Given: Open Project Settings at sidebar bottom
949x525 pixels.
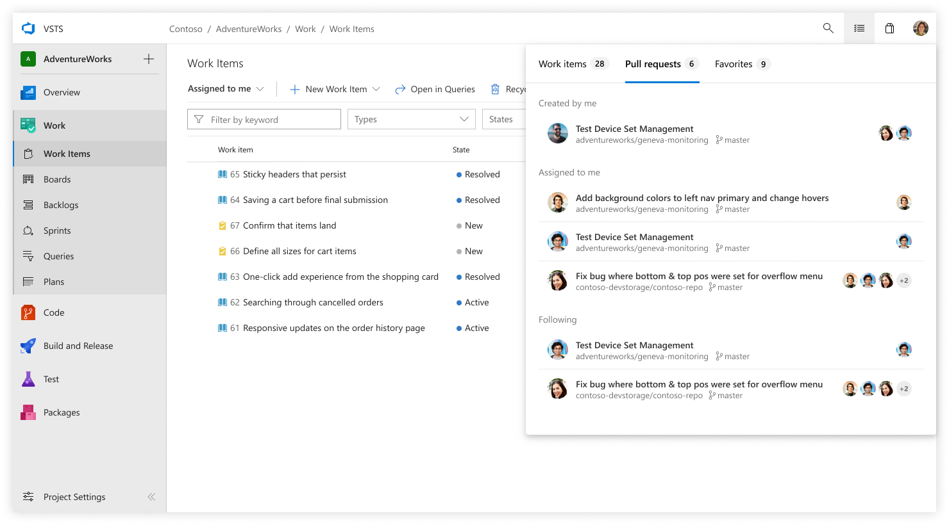Looking at the screenshot, I should tap(74, 497).
